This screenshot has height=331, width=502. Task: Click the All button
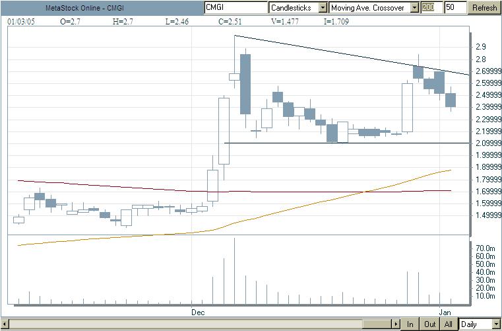tap(449, 324)
